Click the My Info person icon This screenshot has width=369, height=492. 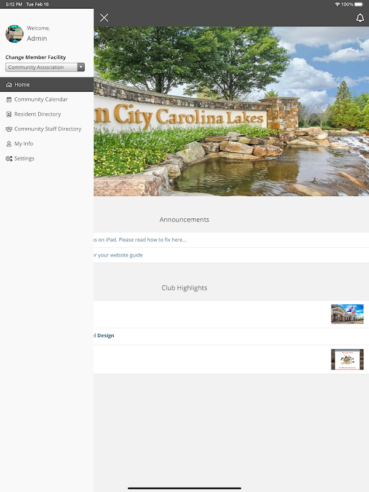pos(9,144)
